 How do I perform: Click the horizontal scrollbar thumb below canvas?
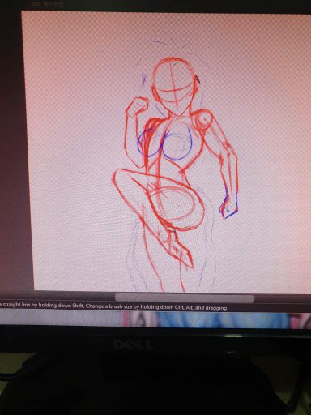tap(185, 298)
